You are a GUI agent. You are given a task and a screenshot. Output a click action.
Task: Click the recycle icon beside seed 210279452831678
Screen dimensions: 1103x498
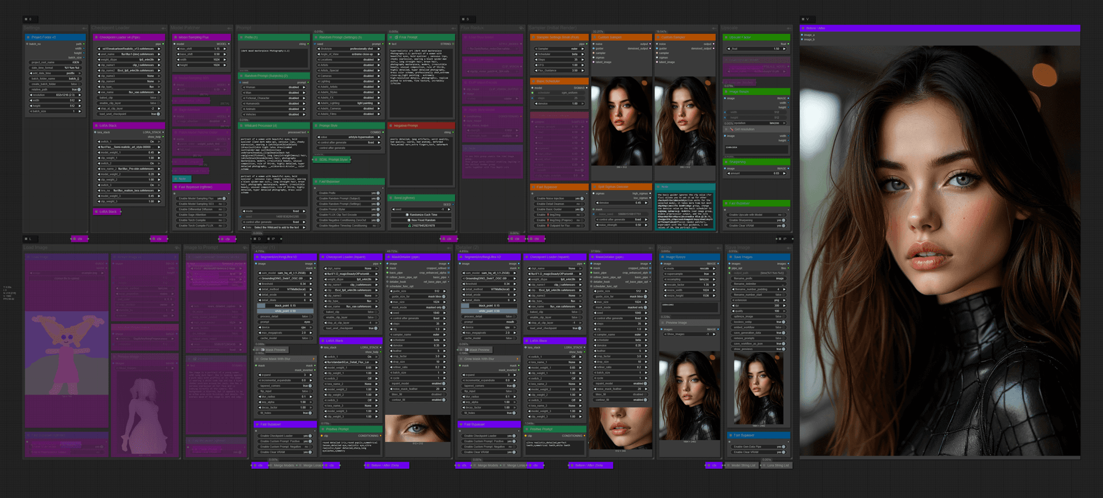pyautogui.click(x=409, y=226)
